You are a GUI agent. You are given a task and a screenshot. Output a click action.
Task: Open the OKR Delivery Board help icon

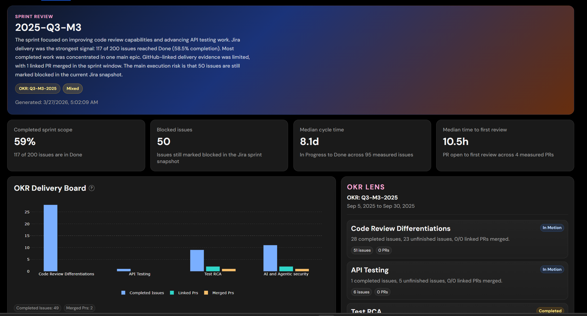(x=91, y=188)
